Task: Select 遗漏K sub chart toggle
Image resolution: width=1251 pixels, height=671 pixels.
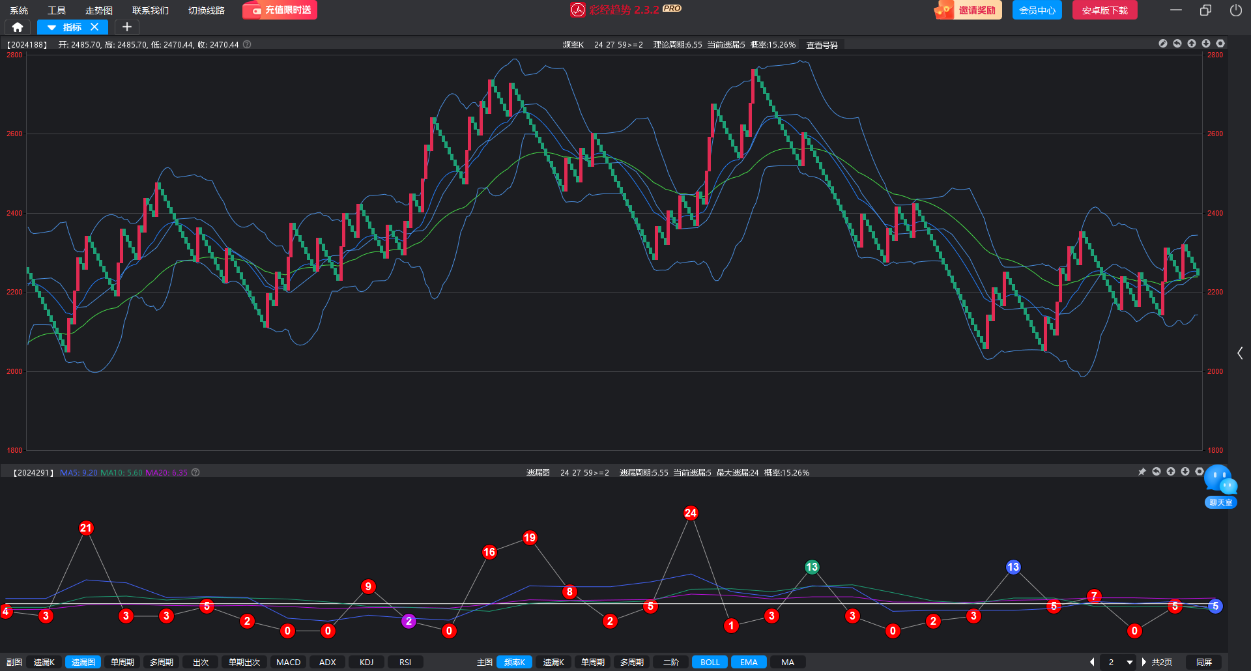Action: tap(44, 662)
